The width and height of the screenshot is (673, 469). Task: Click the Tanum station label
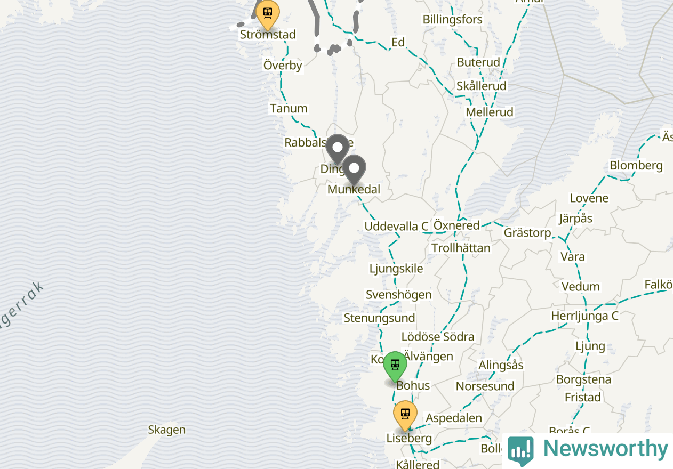tap(289, 108)
